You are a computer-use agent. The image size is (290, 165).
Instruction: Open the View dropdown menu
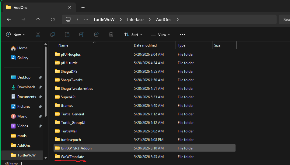click(160, 35)
